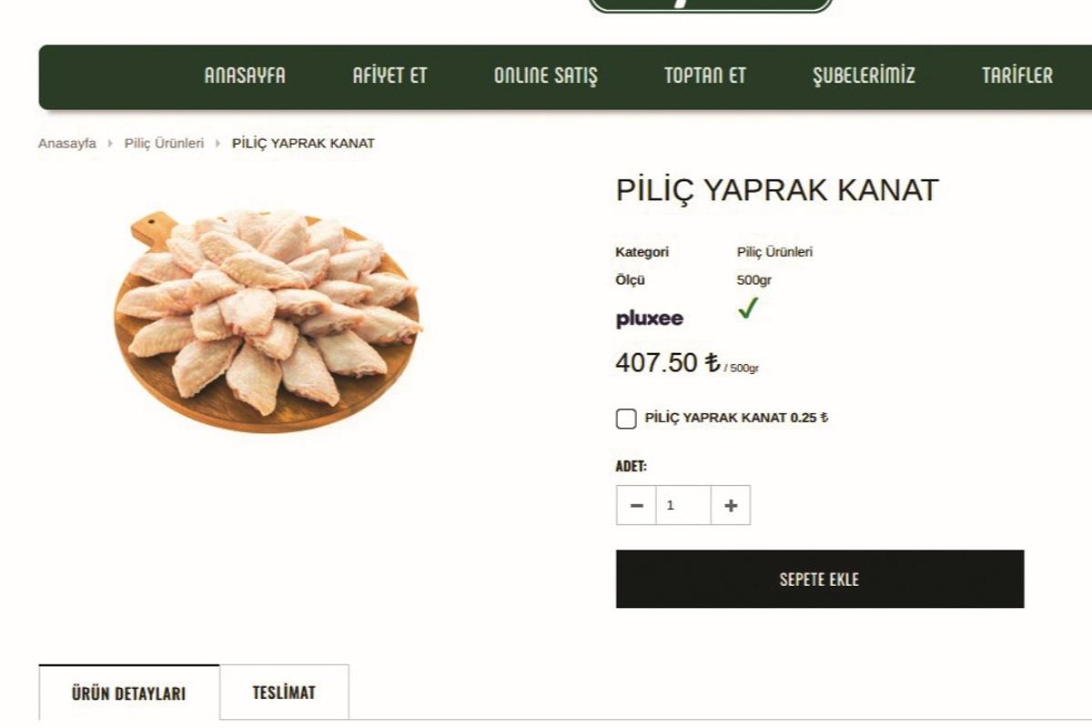
Task: Click the minus quantity button
Action: 636,505
